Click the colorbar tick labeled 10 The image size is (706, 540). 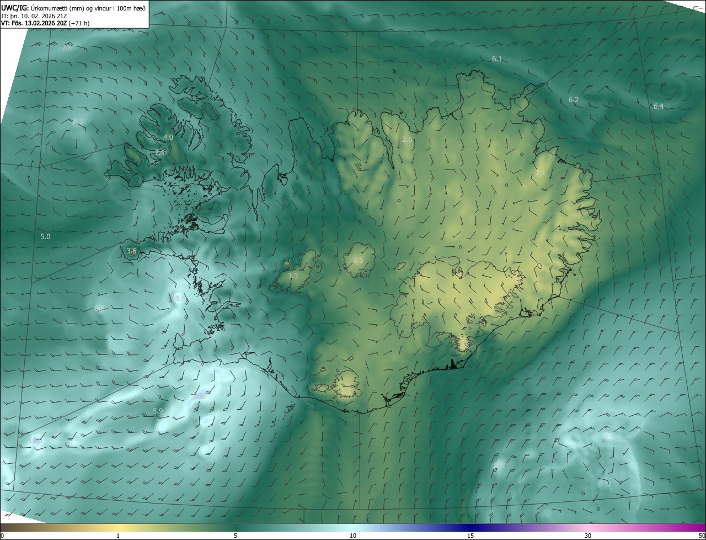tap(353, 536)
